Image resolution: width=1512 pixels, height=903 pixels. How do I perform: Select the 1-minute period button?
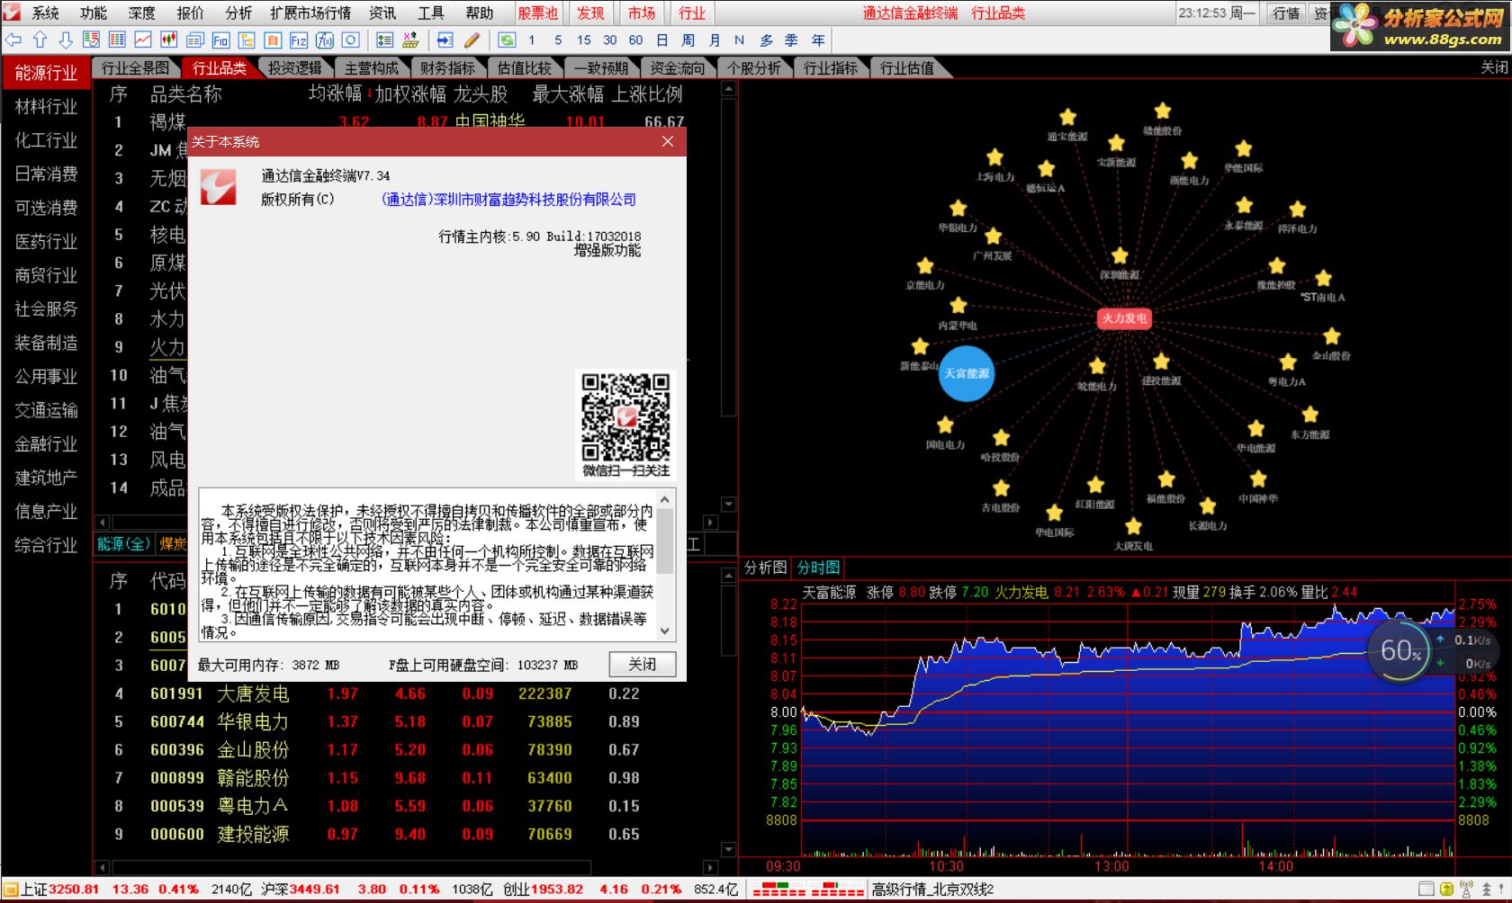[532, 40]
